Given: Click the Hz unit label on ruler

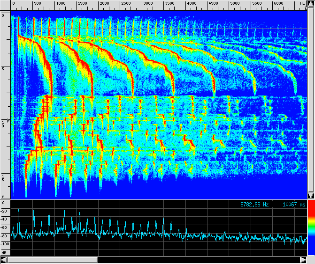Looking at the screenshot, I should (302, 3).
